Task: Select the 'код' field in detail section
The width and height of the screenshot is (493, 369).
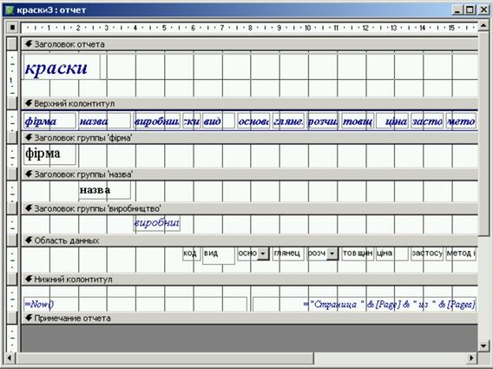Action: pos(191,254)
